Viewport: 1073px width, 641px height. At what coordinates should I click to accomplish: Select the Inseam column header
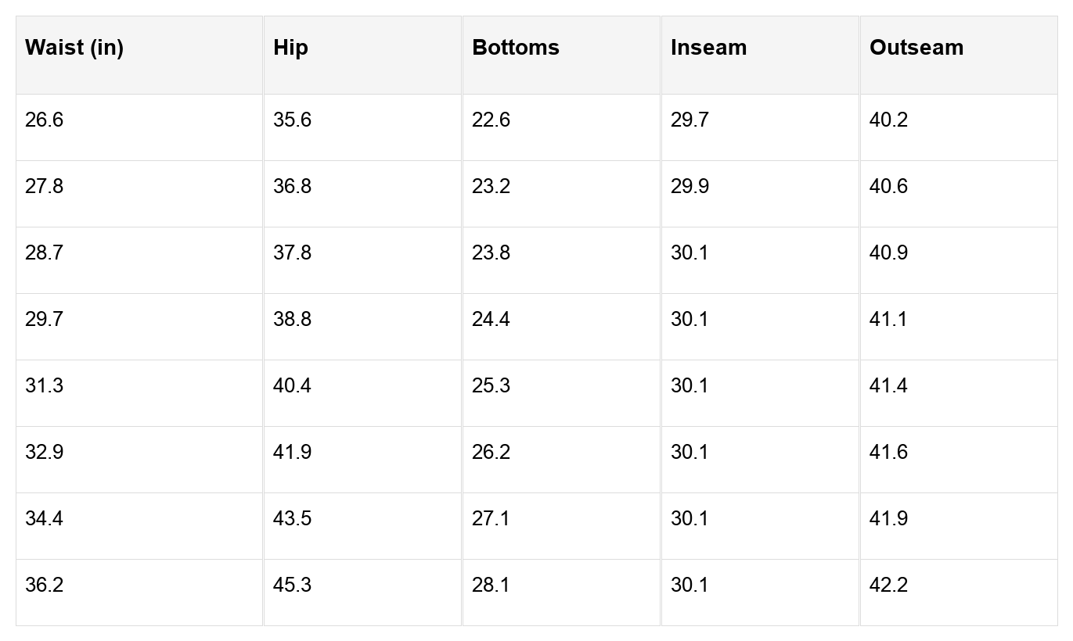[708, 48]
